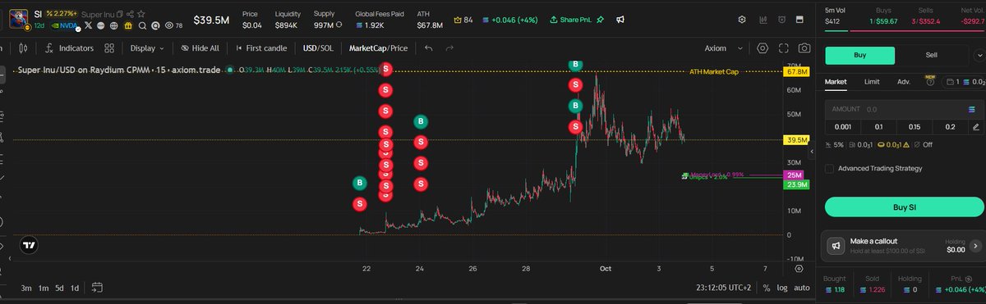Open the Display dropdown
This screenshot has height=304, width=986.
click(x=147, y=48)
